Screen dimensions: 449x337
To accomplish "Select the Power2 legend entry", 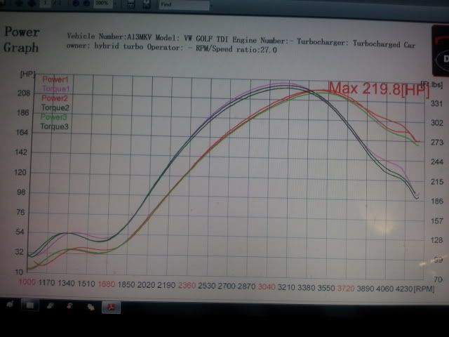I will tap(55, 98).
